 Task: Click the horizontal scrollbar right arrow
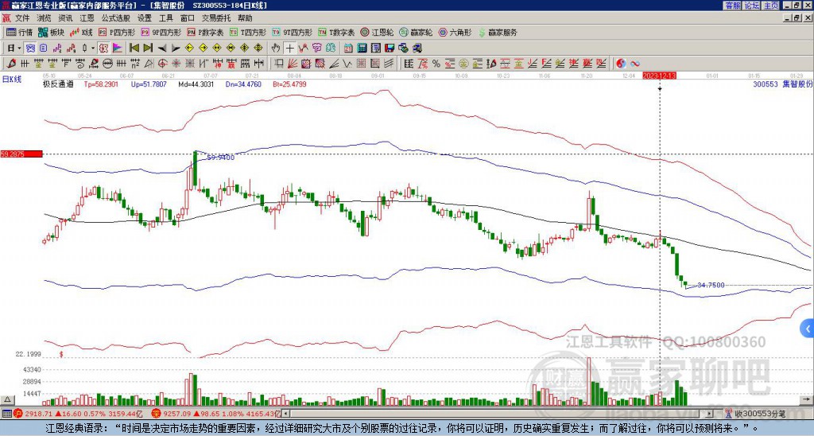pos(710,414)
